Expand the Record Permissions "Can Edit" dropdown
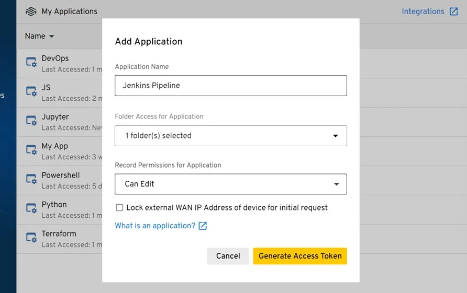 (x=230, y=184)
